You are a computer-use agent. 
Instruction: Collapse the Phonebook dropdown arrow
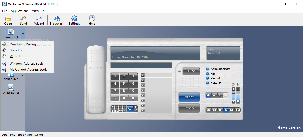[x=23, y=34]
